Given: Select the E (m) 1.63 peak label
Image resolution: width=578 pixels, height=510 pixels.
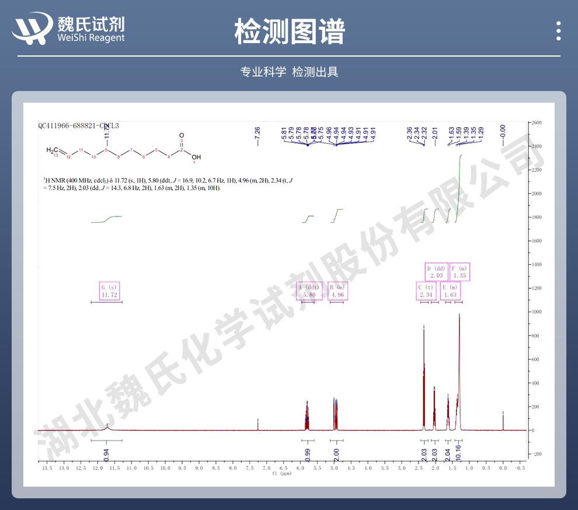Looking at the screenshot, I should [450, 292].
